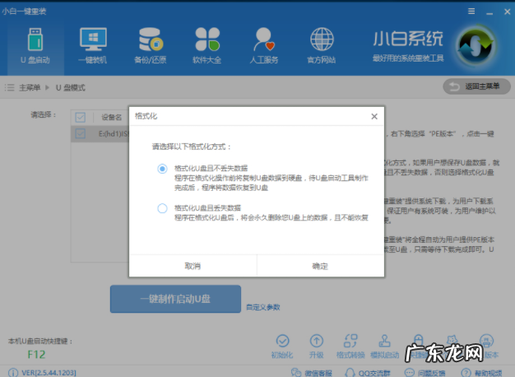Switch to 一键装机 tab
Image resolution: width=515 pixels, height=377 pixels.
[x=93, y=46]
